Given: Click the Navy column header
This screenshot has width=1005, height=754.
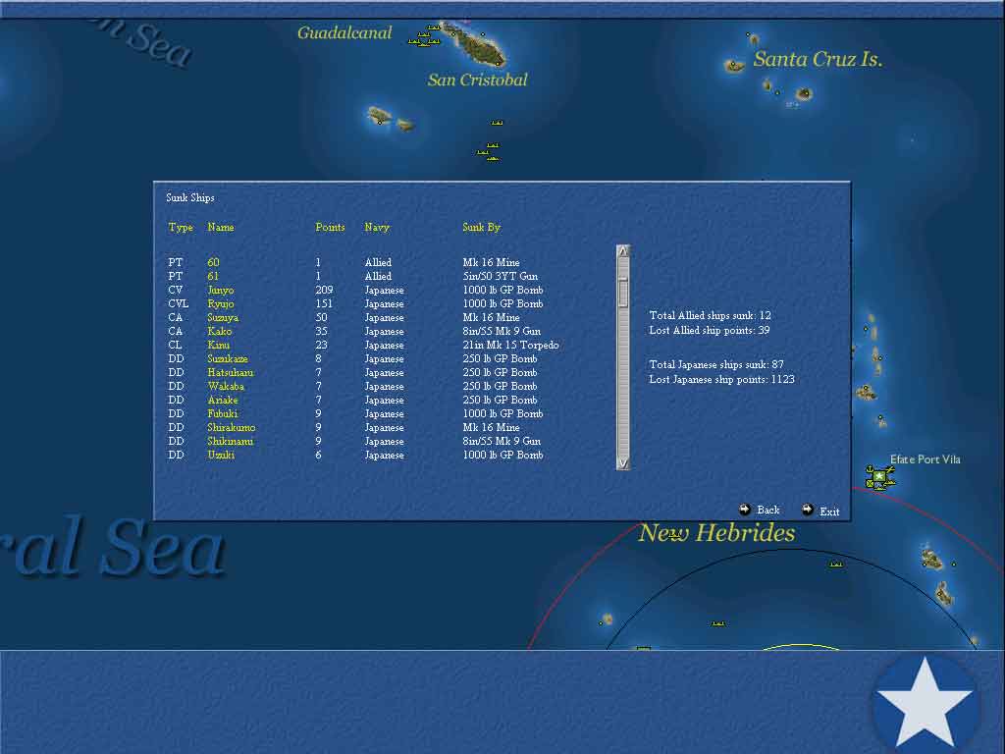Looking at the screenshot, I should (x=377, y=228).
